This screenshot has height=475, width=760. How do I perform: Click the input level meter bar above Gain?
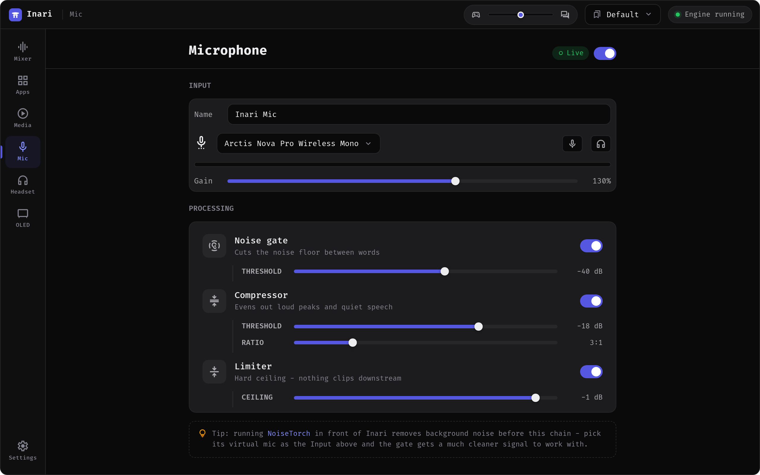point(402,164)
